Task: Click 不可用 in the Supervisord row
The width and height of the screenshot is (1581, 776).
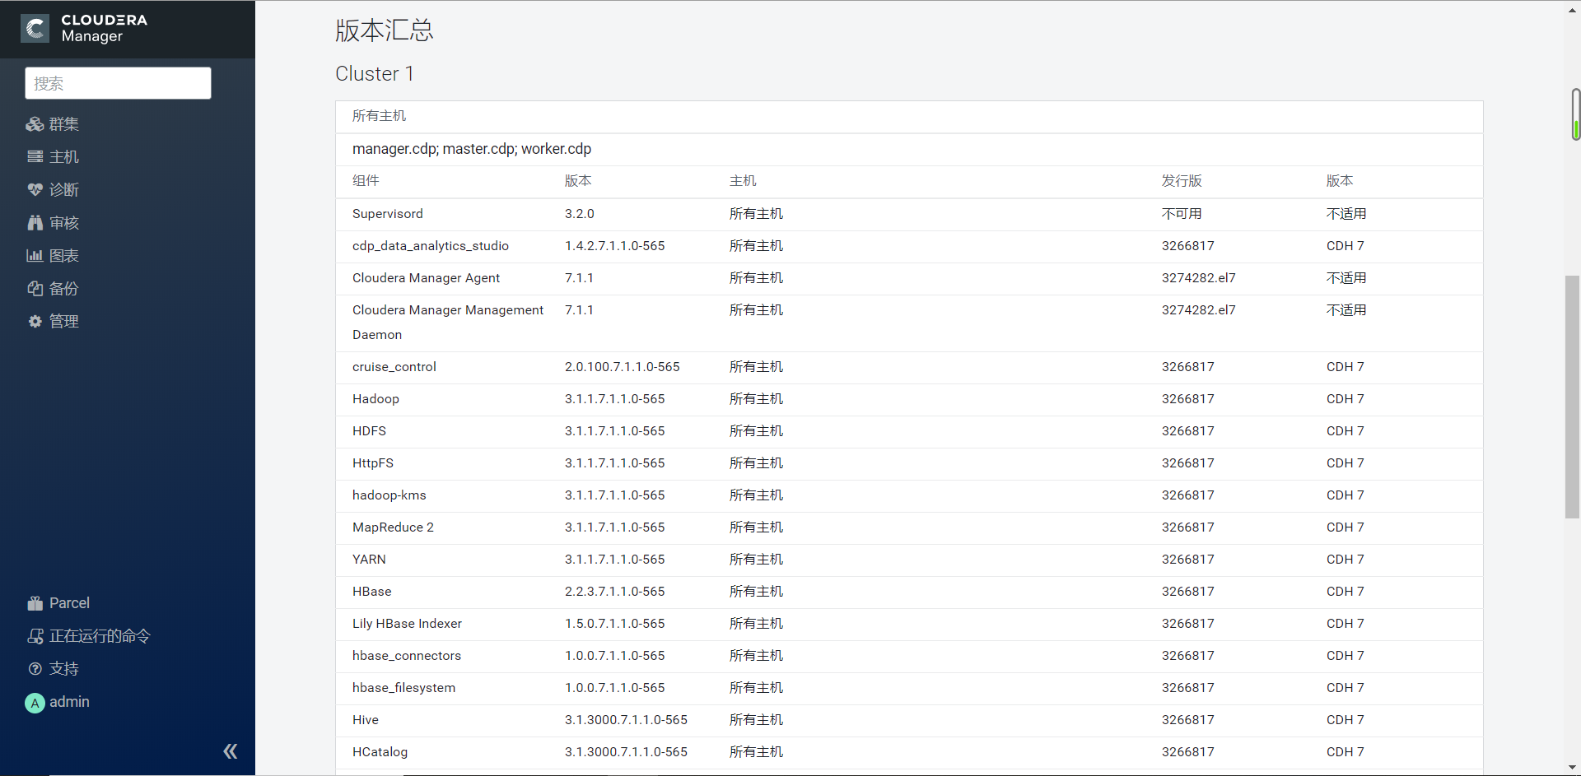Action: point(1182,214)
